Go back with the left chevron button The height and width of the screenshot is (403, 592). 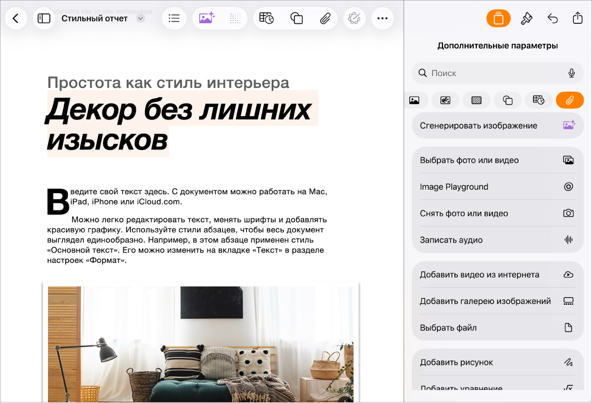click(x=16, y=18)
